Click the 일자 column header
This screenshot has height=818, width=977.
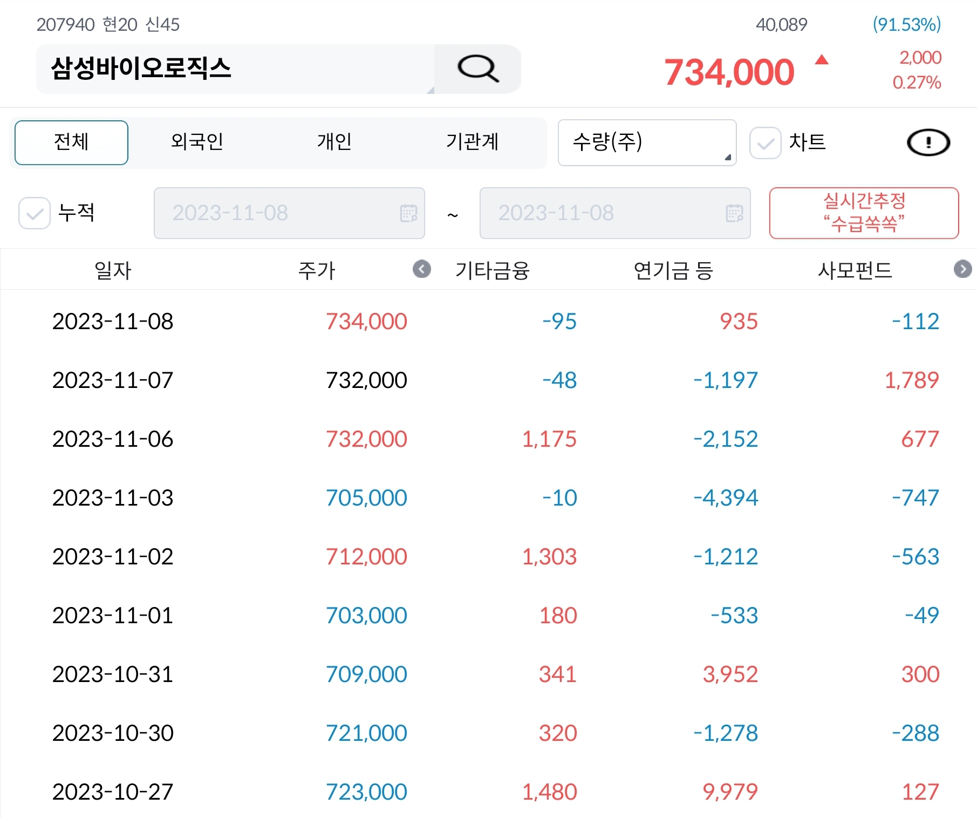(x=113, y=270)
